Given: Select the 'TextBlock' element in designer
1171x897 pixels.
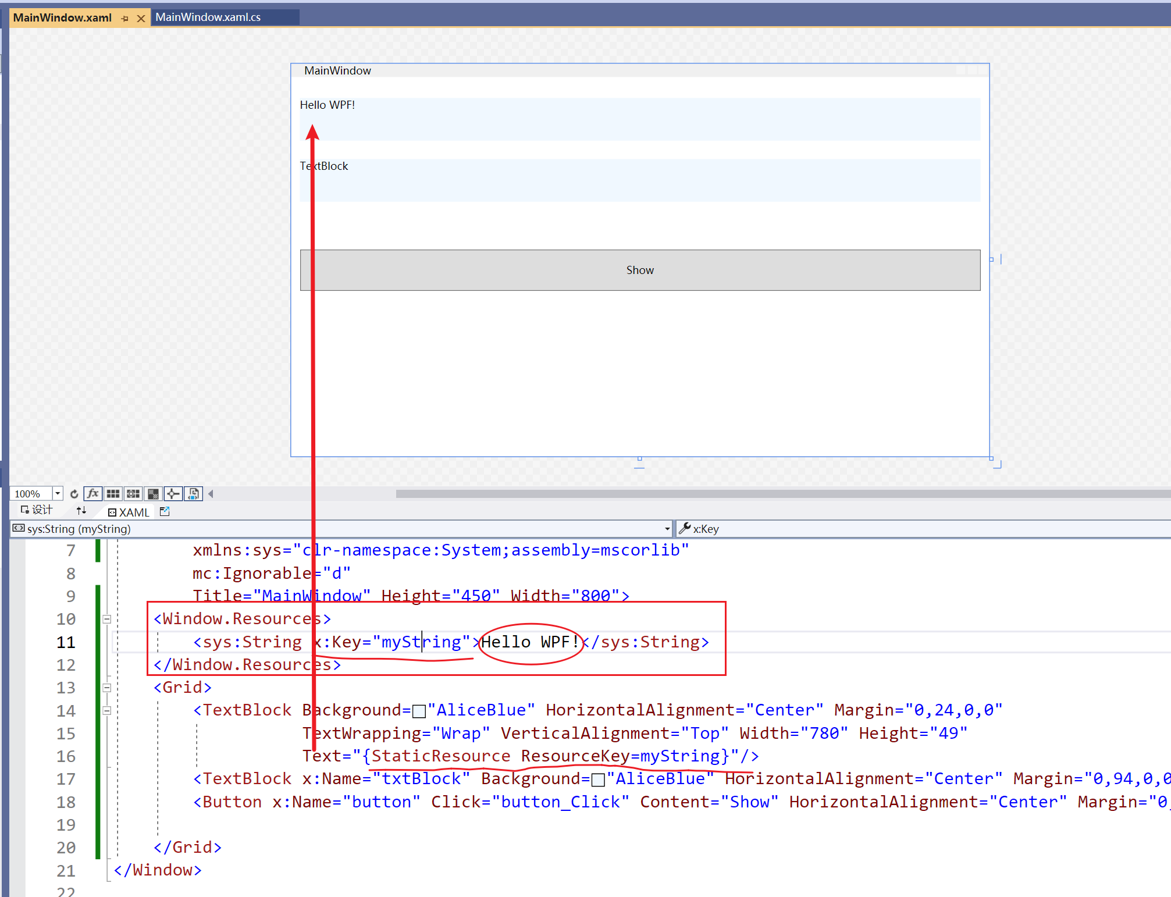Looking at the screenshot, I should point(640,180).
